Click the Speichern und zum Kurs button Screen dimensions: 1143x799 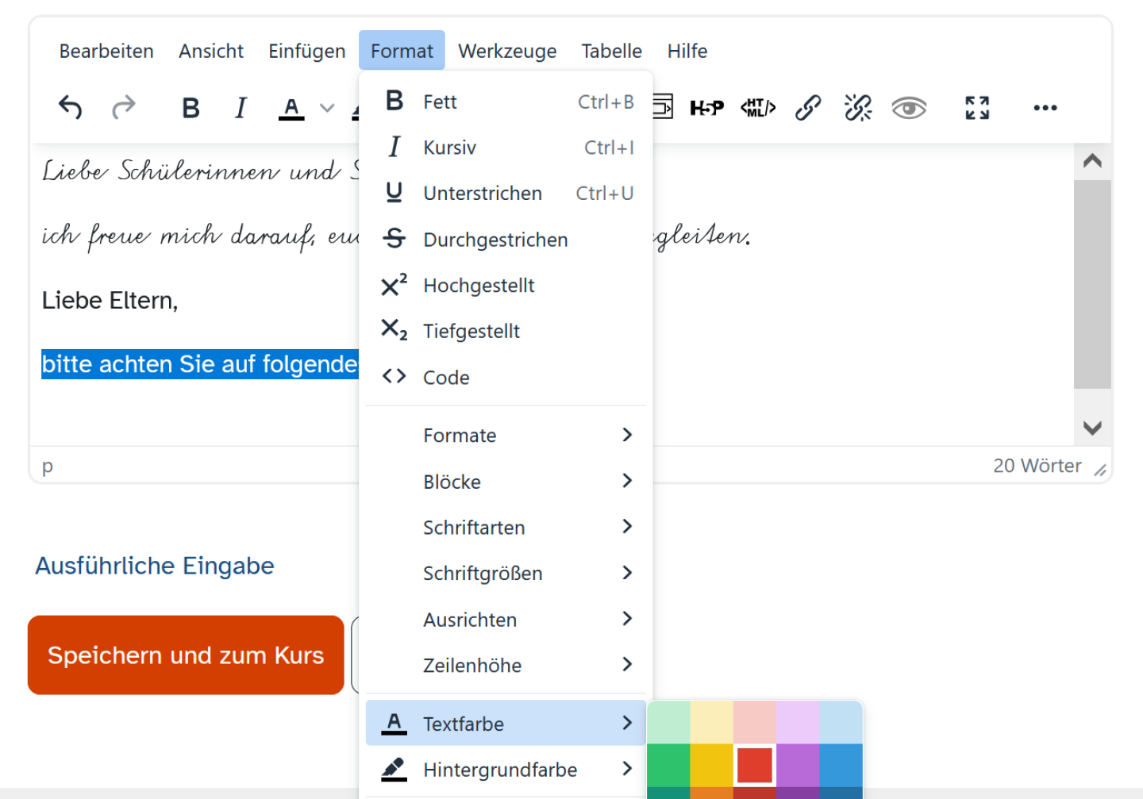[x=186, y=655]
